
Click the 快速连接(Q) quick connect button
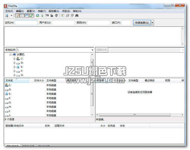pos(142,23)
